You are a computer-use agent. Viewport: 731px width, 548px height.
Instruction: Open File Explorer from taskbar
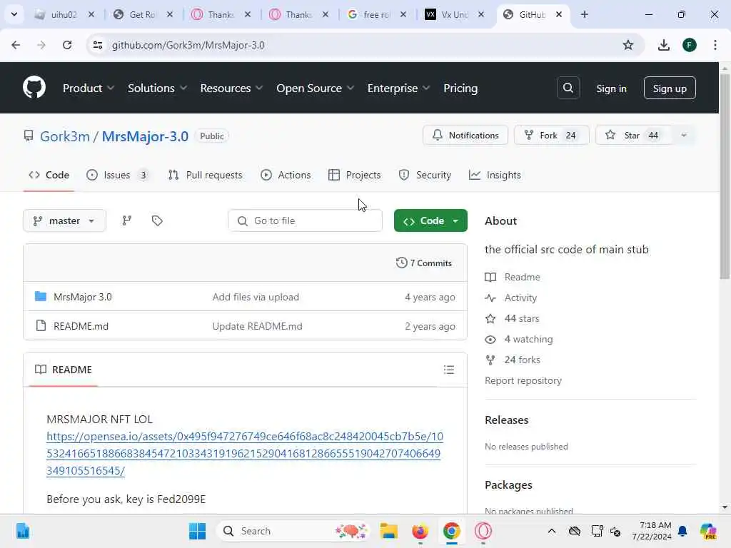[389, 531]
